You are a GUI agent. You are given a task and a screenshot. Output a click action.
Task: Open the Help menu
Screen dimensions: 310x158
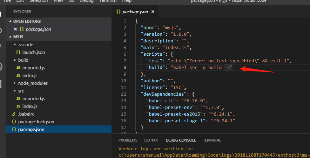tap(127, 1)
